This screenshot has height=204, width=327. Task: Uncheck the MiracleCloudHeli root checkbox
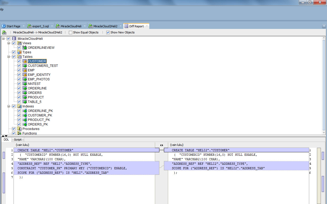9,39
